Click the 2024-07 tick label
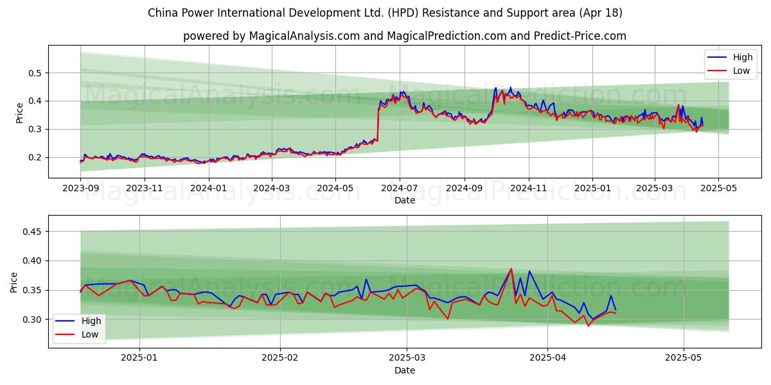771x385 pixels. click(x=400, y=188)
